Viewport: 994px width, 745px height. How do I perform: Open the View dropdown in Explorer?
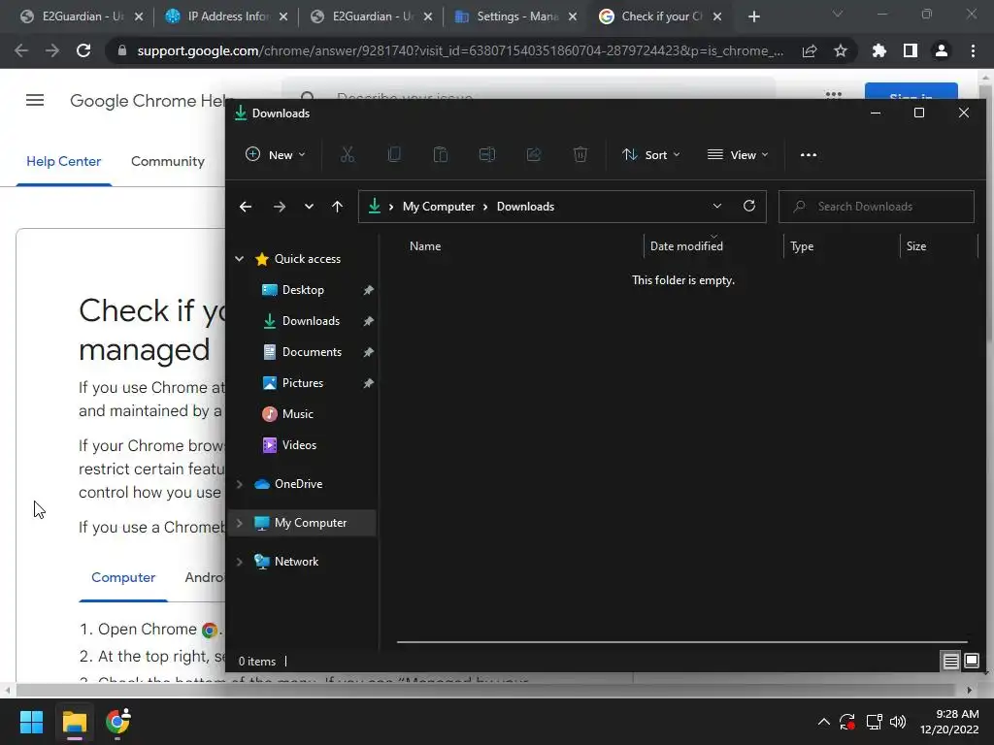(738, 154)
